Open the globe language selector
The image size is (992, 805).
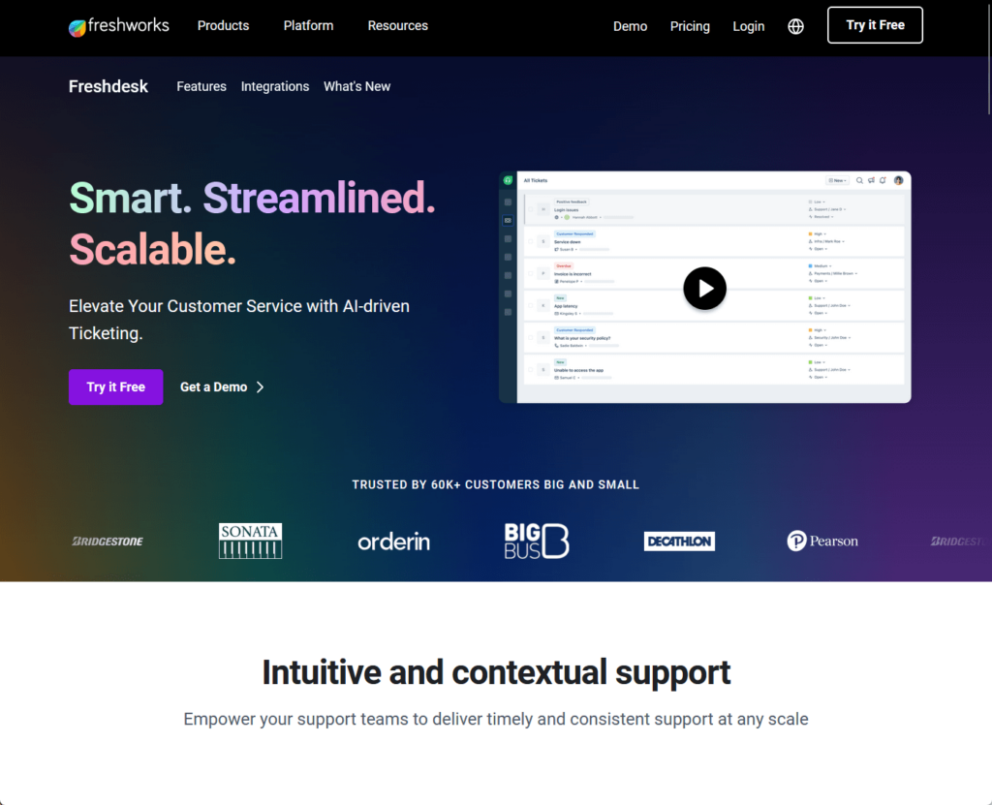pyautogui.click(x=795, y=26)
